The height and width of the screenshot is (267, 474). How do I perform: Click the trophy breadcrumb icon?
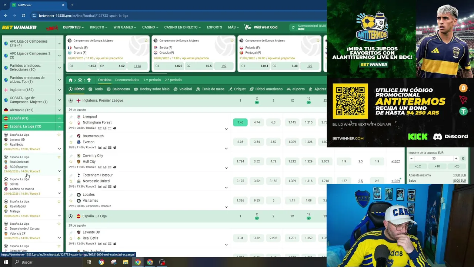(x=89, y=80)
